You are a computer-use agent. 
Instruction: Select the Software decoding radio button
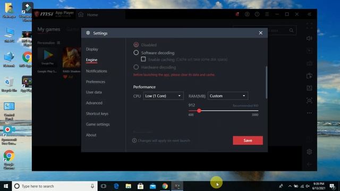136,53
